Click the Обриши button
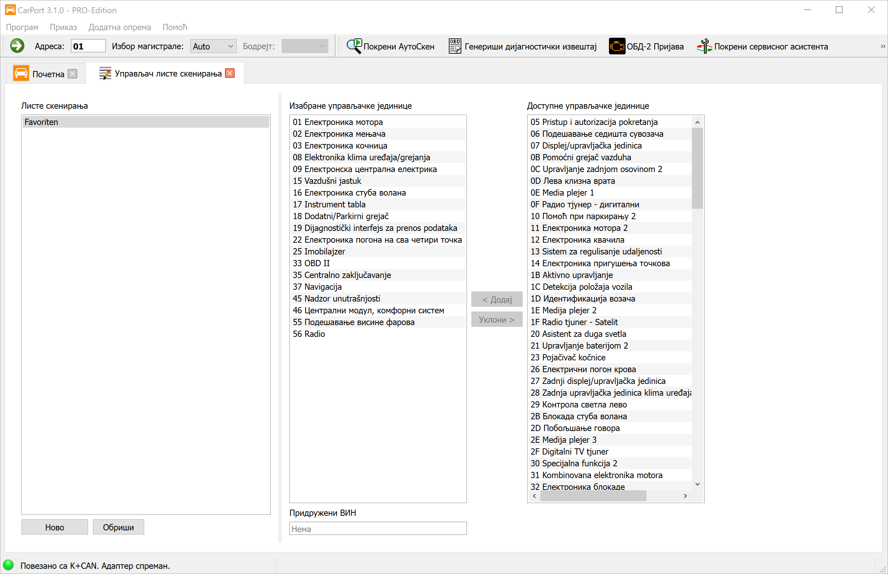Viewport: 888px width, 574px height. 118,527
